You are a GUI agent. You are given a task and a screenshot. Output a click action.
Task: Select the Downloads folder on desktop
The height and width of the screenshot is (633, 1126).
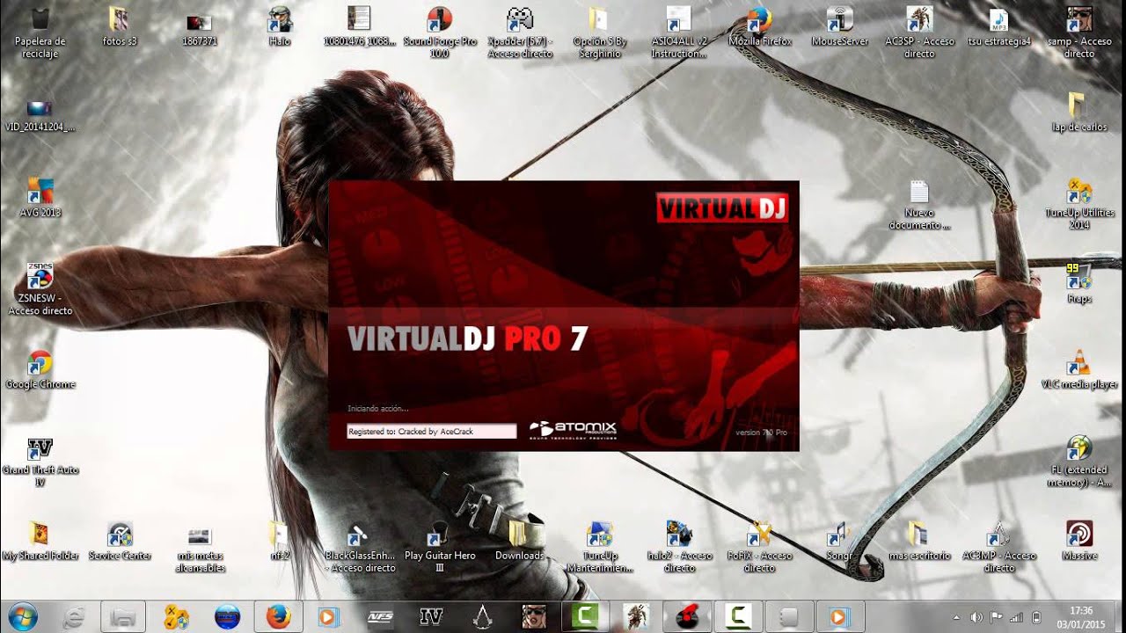(x=520, y=540)
